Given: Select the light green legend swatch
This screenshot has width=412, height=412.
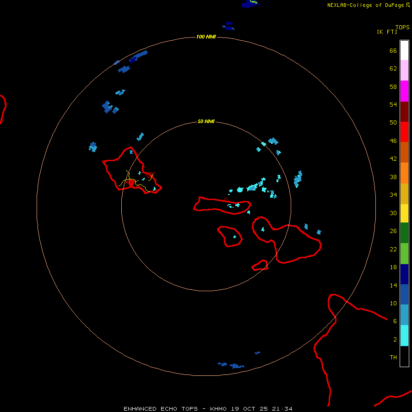Looking at the screenshot, I should tap(404, 254).
